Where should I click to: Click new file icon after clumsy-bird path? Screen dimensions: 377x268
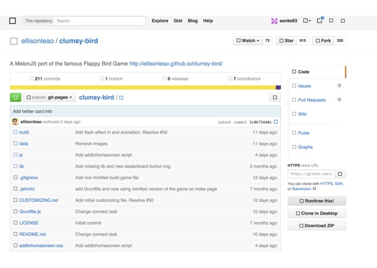121,98
